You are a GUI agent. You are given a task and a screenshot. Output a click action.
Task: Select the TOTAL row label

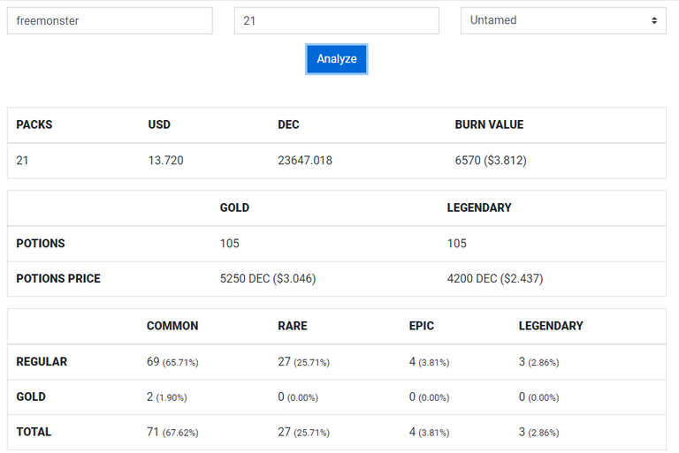(x=34, y=432)
